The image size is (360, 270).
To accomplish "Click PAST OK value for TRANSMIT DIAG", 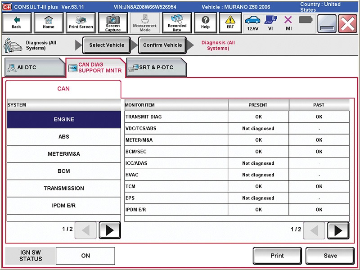I will (x=319, y=117).
